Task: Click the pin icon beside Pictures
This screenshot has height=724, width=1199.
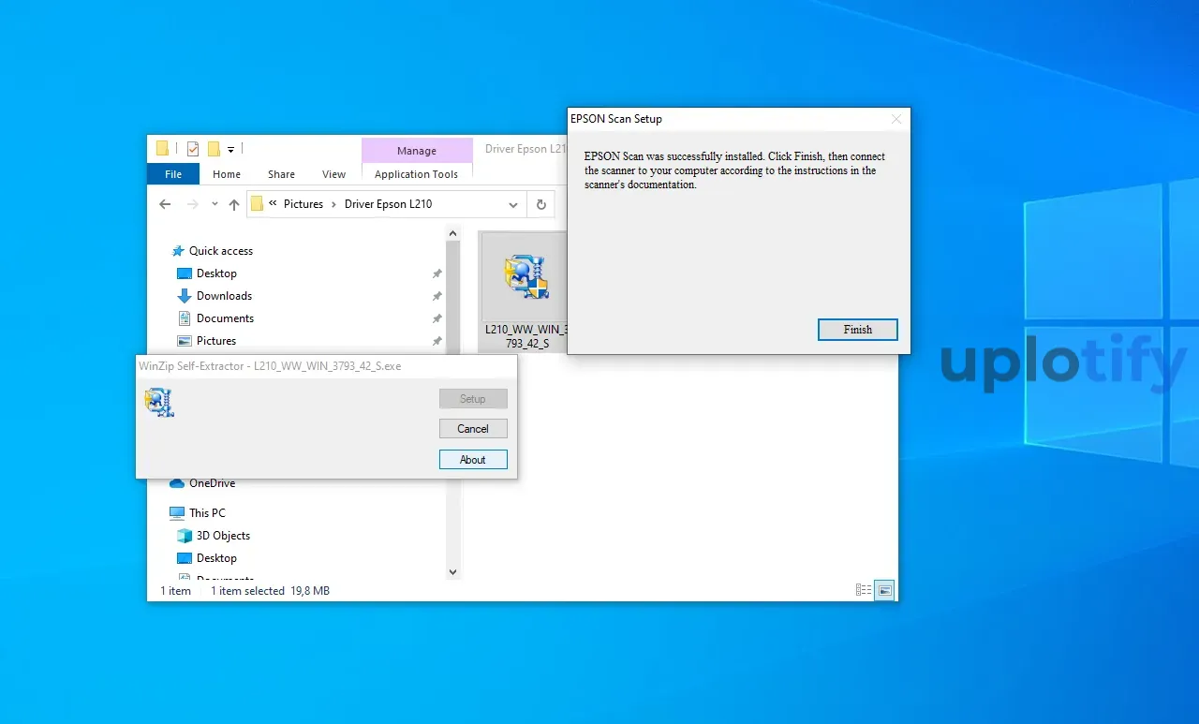Action: (437, 341)
